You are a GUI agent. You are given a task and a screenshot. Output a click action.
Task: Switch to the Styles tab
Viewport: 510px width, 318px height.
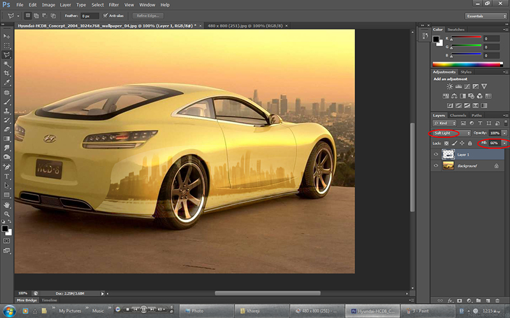click(x=466, y=72)
